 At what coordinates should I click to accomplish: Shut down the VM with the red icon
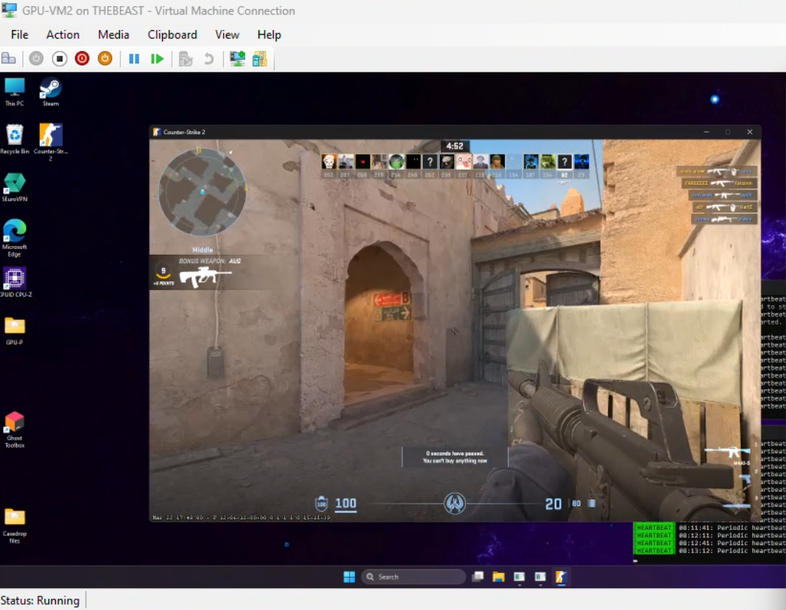[82, 59]
